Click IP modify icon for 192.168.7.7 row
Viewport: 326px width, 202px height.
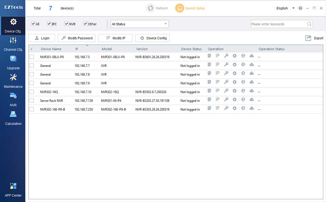(x=218, y=65)
